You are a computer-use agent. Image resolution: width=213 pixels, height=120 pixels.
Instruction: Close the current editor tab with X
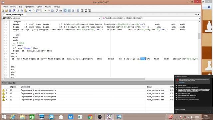pyautogui.click(x=199, y=14)
